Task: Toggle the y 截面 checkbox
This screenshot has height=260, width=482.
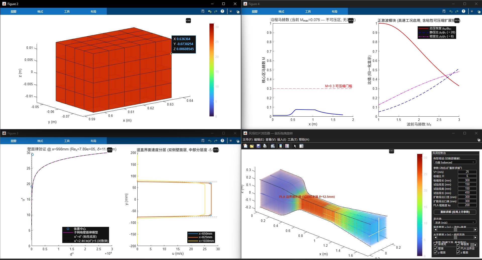Action: (436, 252)
